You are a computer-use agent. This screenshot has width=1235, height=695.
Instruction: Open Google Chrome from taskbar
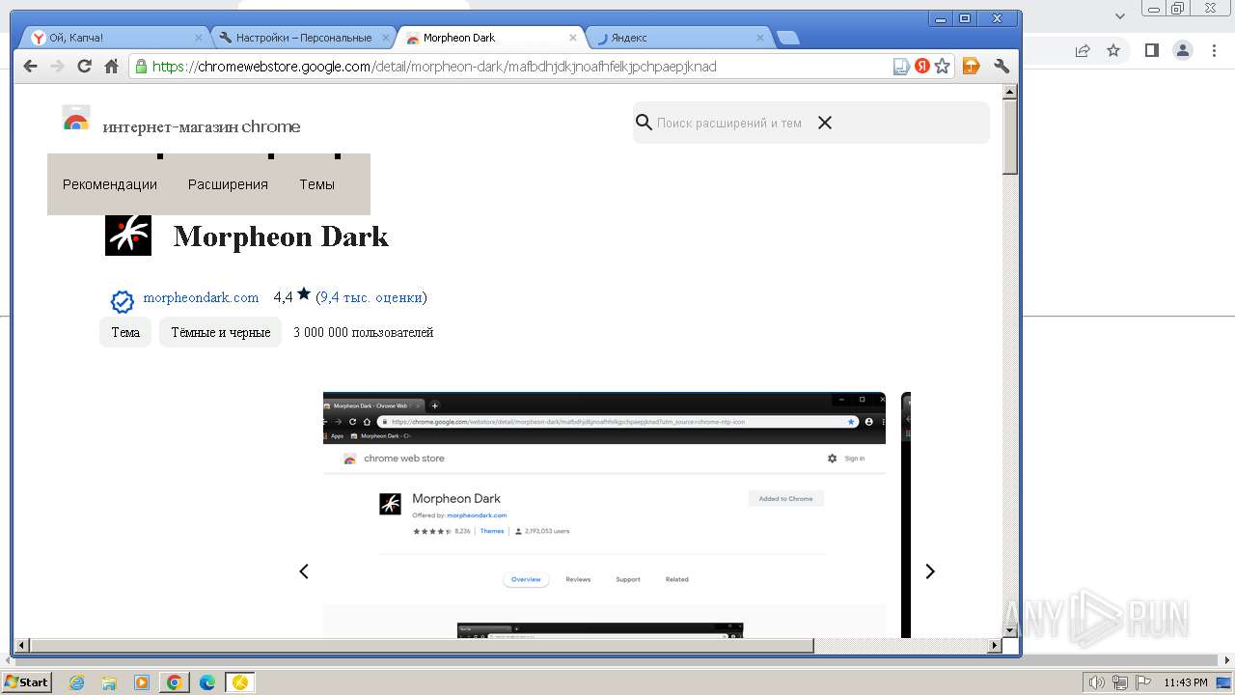coord(175,682)
